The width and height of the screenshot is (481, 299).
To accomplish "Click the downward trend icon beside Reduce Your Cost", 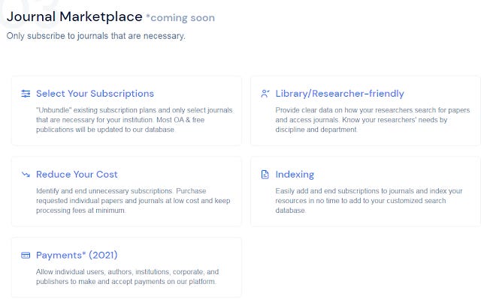I will (x=26, y=175).
